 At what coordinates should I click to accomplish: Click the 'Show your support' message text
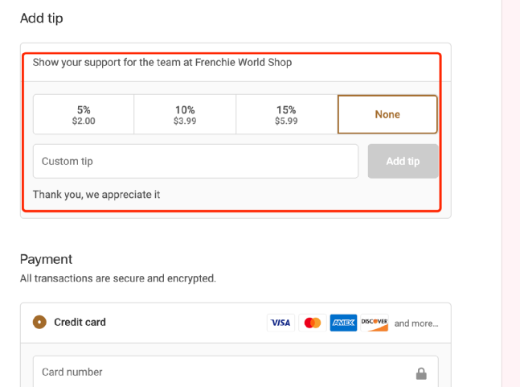(162, 63)
